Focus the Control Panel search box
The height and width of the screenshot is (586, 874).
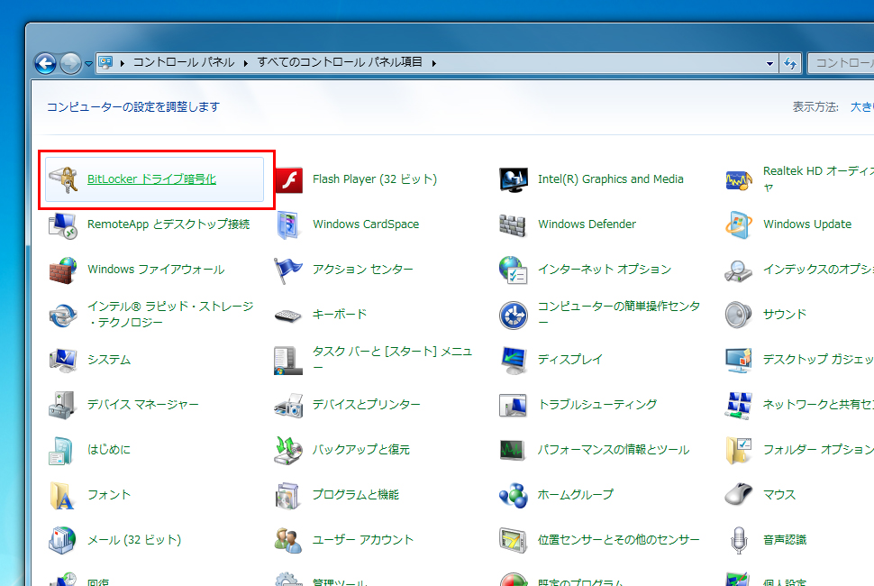click(842, 64)
